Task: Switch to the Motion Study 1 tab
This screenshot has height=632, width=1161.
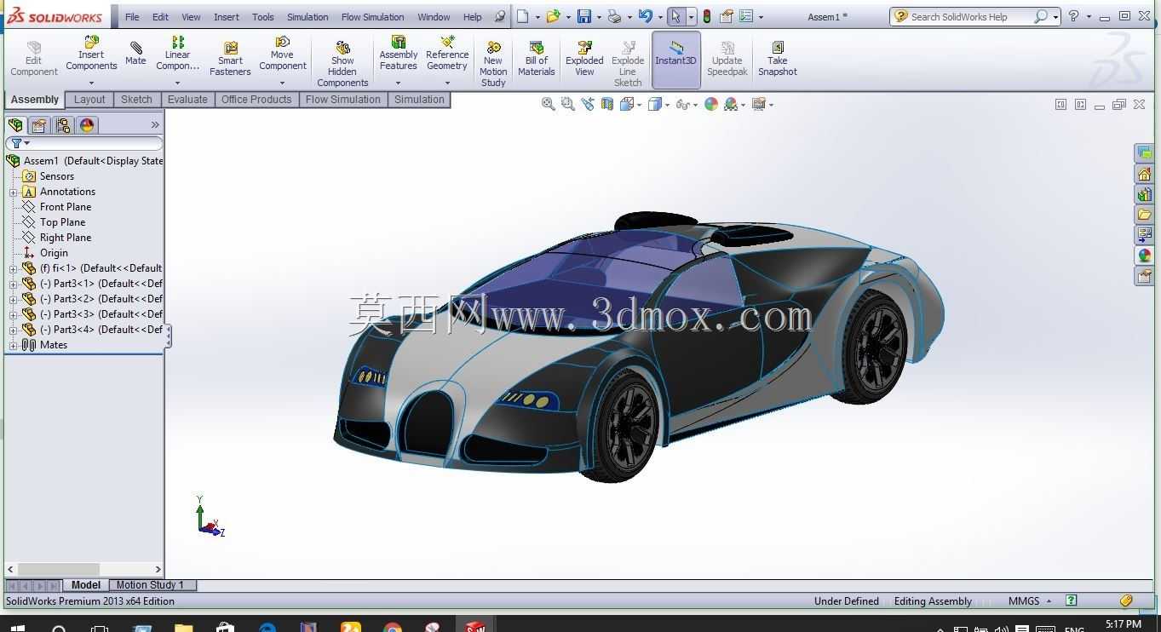Action: [152, 585]
